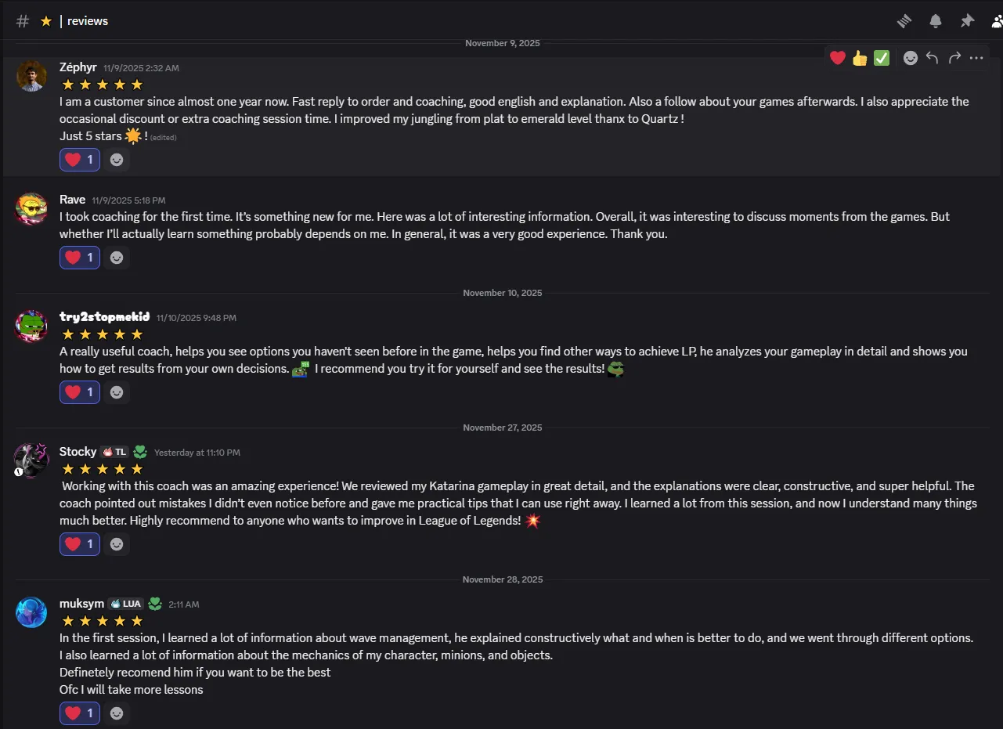Forward Zéphyr's message using forward arrow

954,58
